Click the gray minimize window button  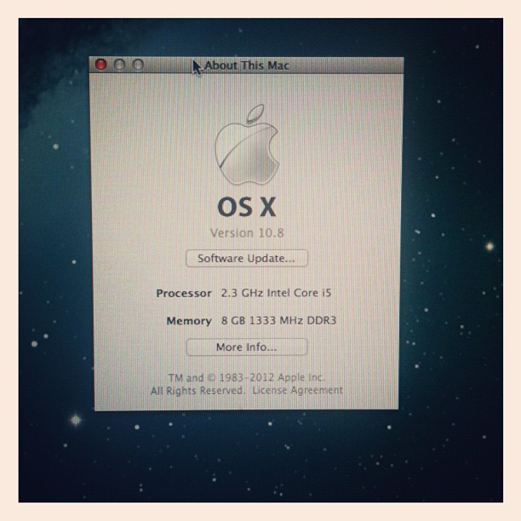(x=120, y=65)
